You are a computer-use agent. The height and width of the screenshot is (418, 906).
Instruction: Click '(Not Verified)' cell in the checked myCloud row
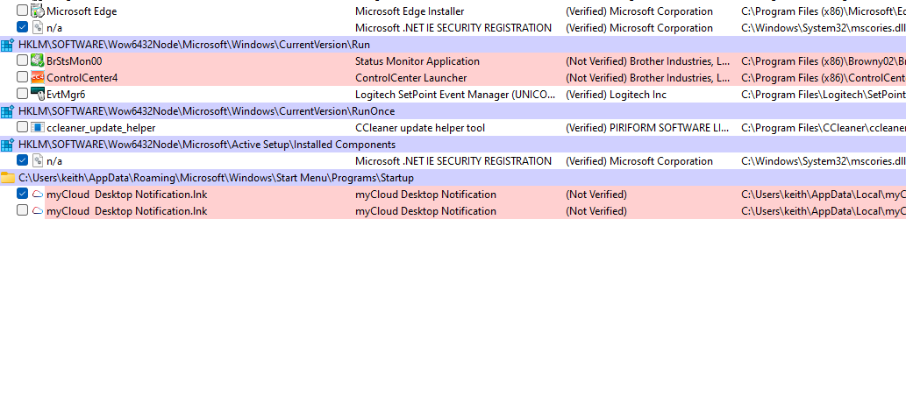(x=596, y=195)
